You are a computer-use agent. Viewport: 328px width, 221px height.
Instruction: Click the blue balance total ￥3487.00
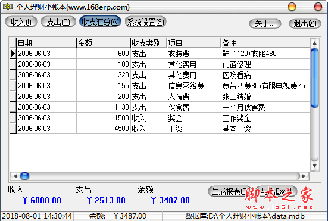coord(170,200)
